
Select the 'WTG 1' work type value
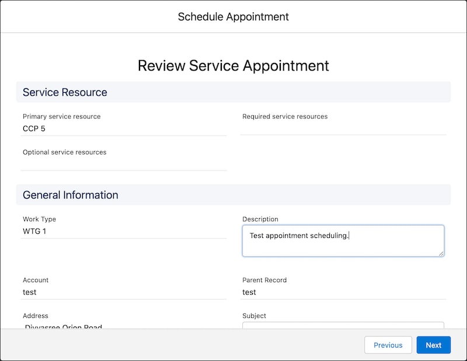click(x=34, y=232)
